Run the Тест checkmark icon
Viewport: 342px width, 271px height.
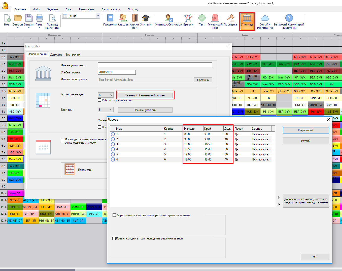point(202,20)
